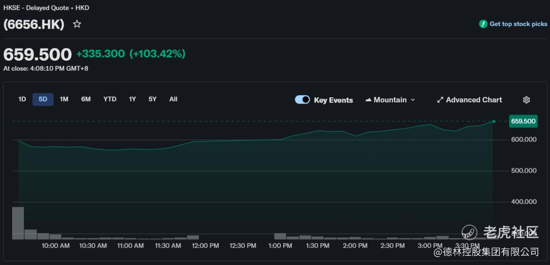The height and width of the screenshot is (265, 550).
Task: Click the 1:00 PM volume bar
Action: [x=280, y=236]
